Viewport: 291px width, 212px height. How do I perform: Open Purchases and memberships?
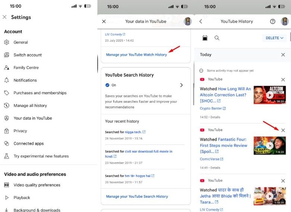(48, 93)
